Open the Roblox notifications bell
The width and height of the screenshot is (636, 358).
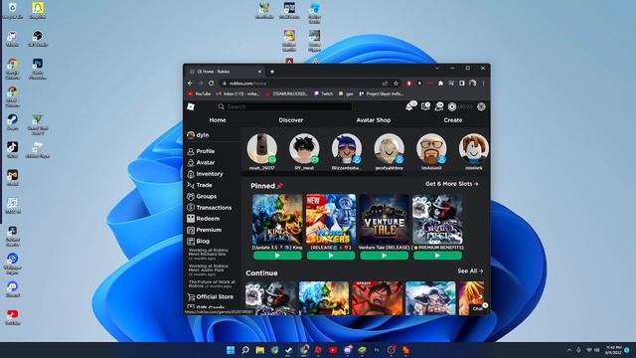(410, 106)
